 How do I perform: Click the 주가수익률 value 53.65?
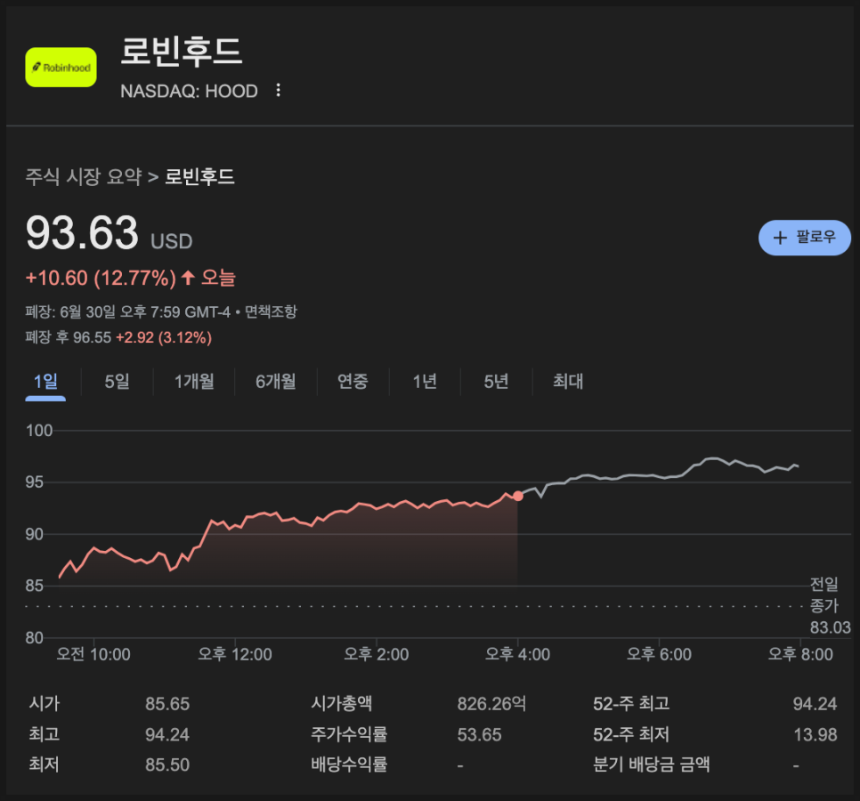pyautogui.click(x=479, y=734)
